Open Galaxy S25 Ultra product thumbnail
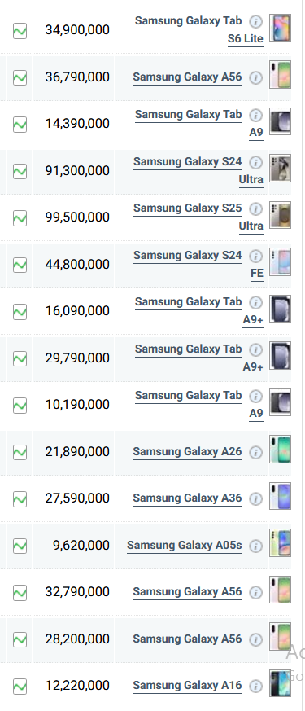305x711 pixels. [x=280, y=215]
